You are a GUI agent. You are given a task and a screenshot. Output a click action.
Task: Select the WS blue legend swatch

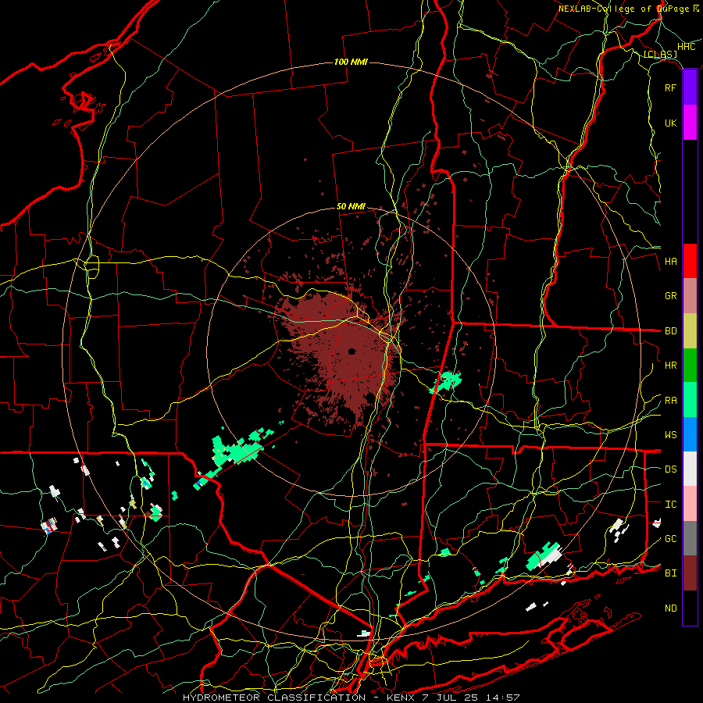tap(690, 434)
